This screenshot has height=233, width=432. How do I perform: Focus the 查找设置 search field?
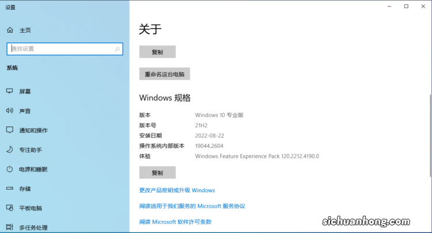(65, 49)
